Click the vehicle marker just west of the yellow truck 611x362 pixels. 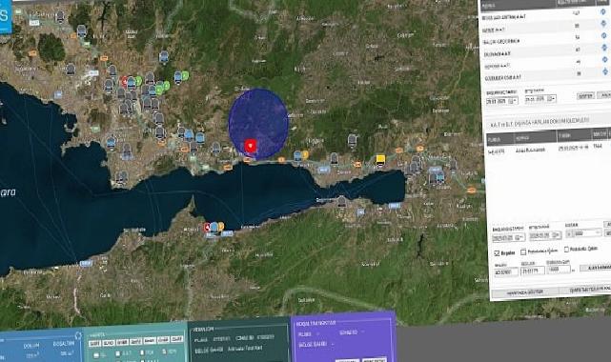[x=335, y=158]
